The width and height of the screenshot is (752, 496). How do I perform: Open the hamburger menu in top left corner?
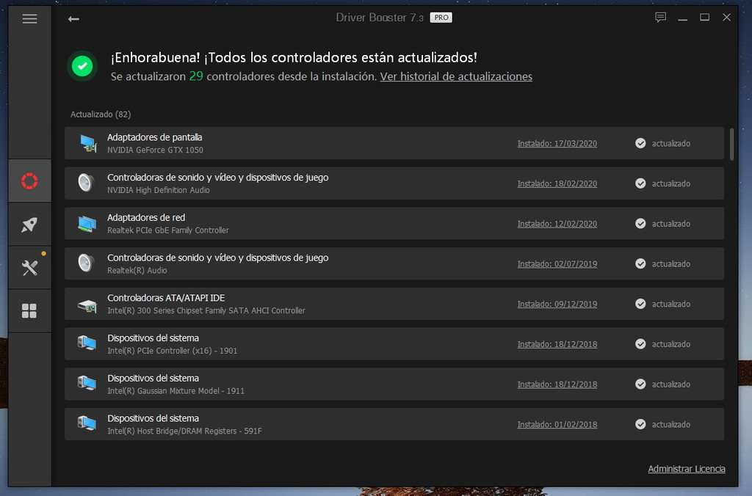29,18
